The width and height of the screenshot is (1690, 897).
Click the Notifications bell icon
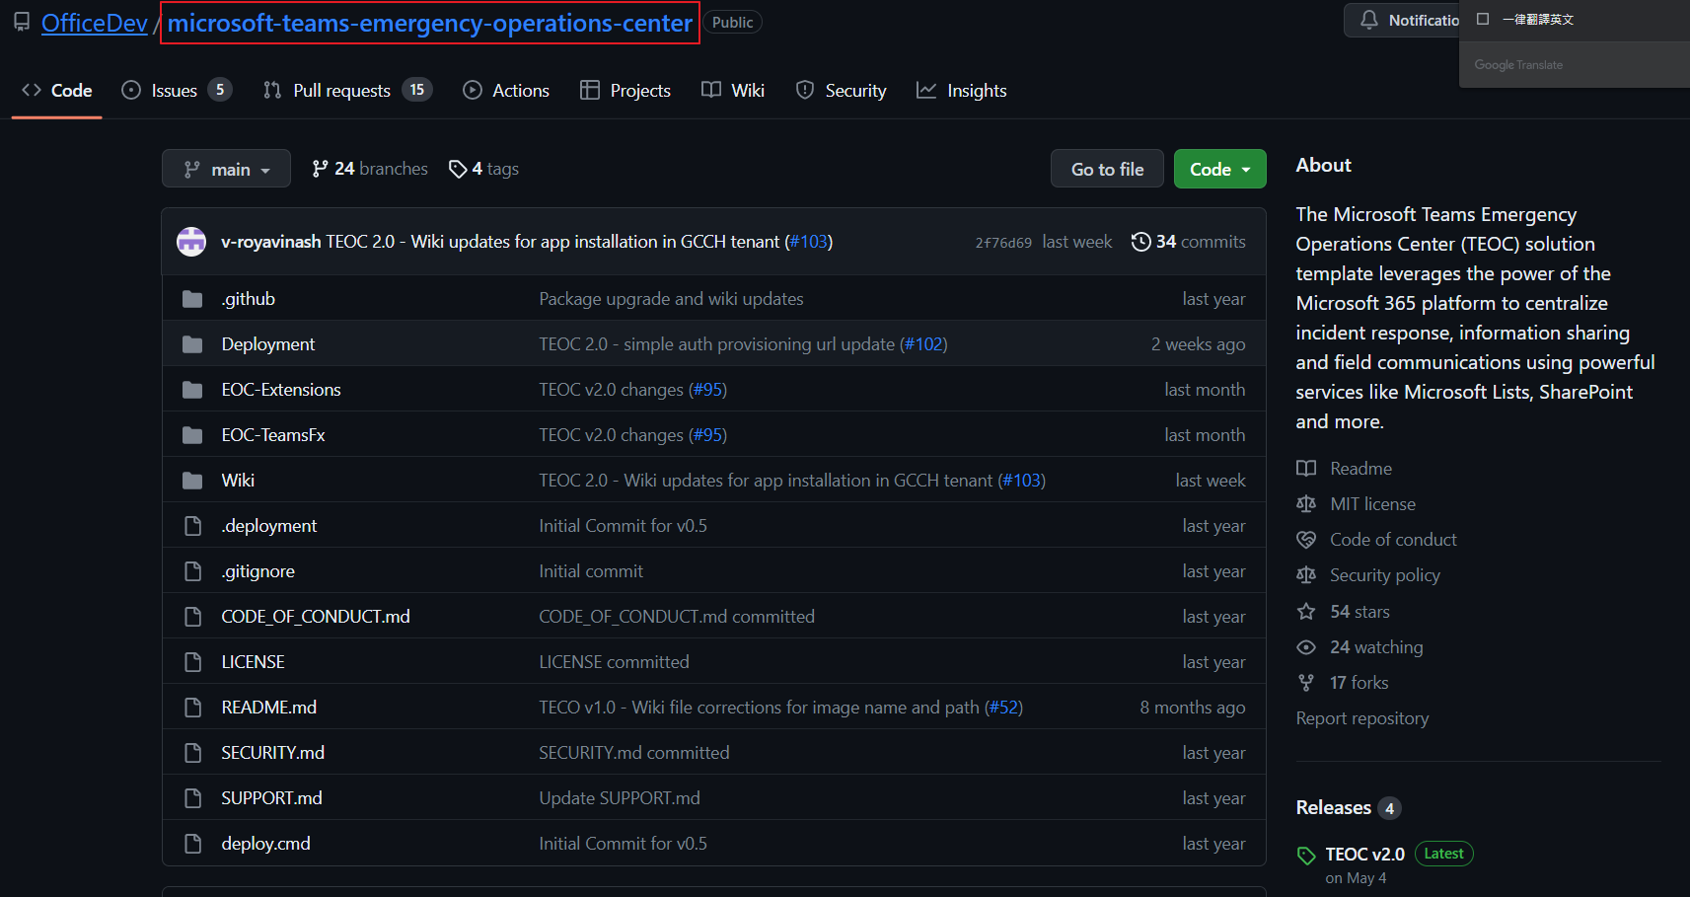(1369, 20)
